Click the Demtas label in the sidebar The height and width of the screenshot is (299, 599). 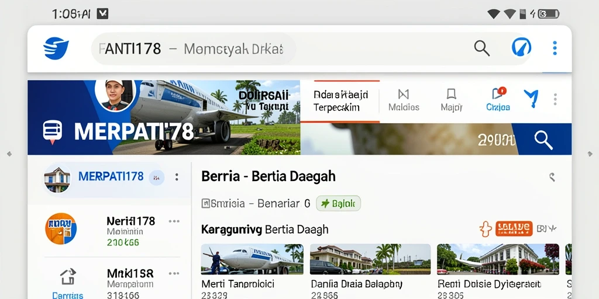(x=68, y=295)
